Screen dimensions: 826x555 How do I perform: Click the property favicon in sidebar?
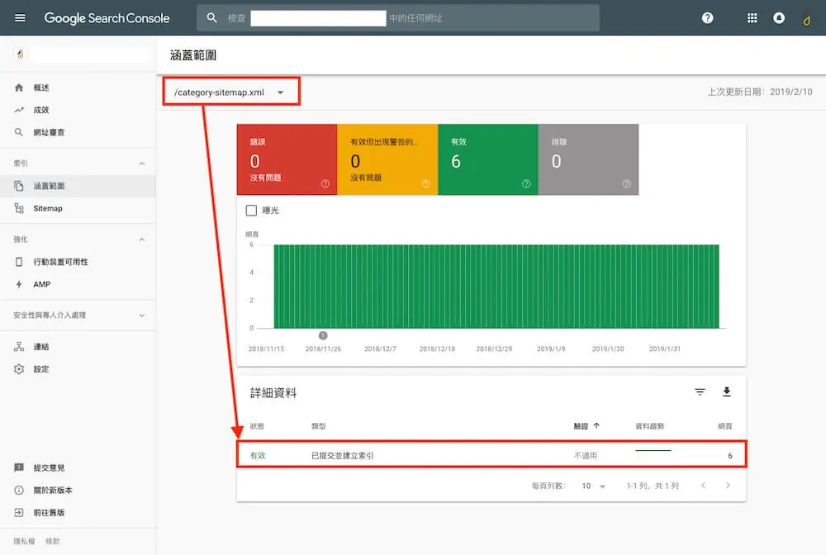point(20,54)
